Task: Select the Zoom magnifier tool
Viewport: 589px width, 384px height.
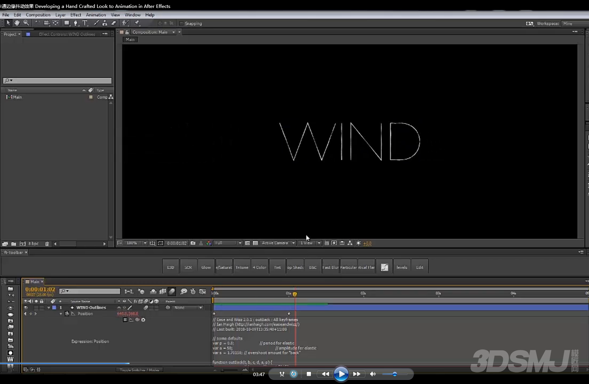Action: tap(26, 23)
